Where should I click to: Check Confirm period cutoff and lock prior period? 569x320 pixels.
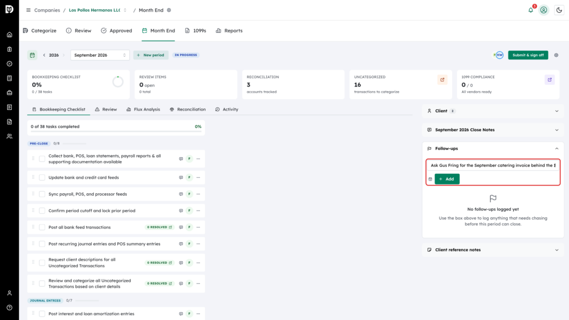42,211
